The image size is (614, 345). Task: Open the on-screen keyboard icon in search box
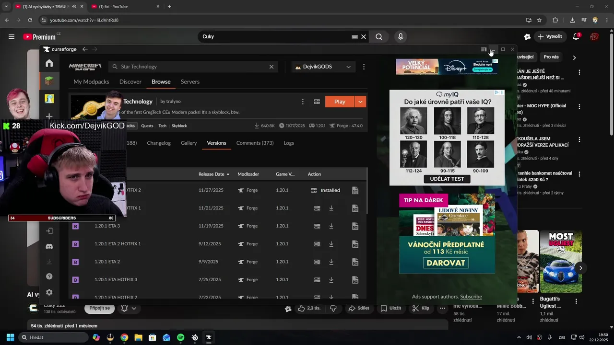click(x=354, y=37)
